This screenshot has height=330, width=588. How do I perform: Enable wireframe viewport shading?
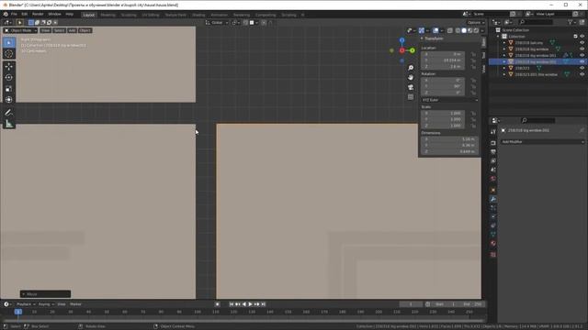(x=458, y=30)
